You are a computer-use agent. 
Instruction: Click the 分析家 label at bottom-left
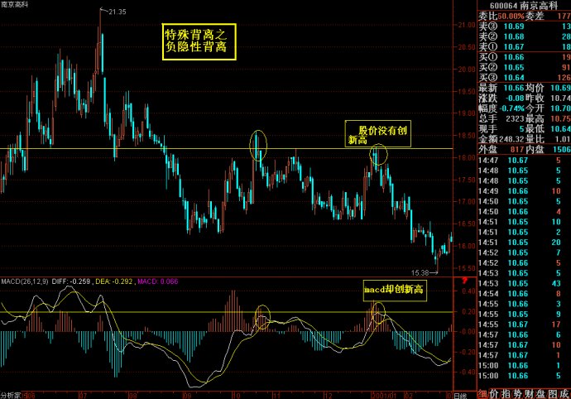10,396
